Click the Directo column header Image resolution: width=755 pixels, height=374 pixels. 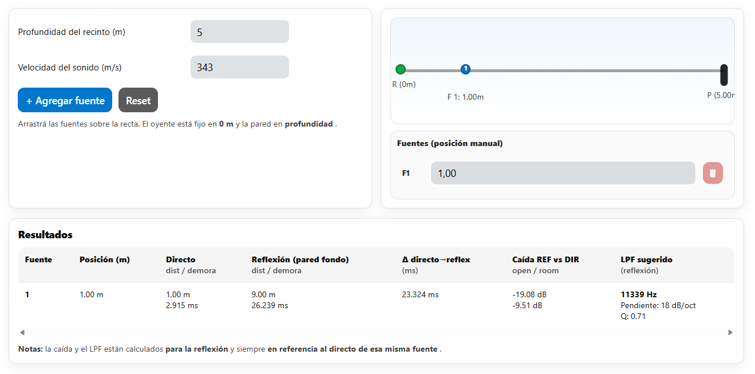pyautogui.click(x=180, y=259)
